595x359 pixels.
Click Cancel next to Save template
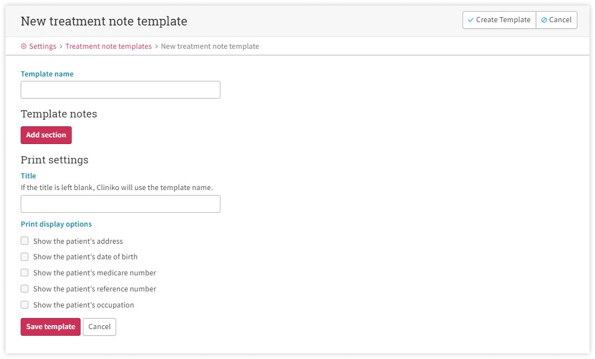click(99, 327)
